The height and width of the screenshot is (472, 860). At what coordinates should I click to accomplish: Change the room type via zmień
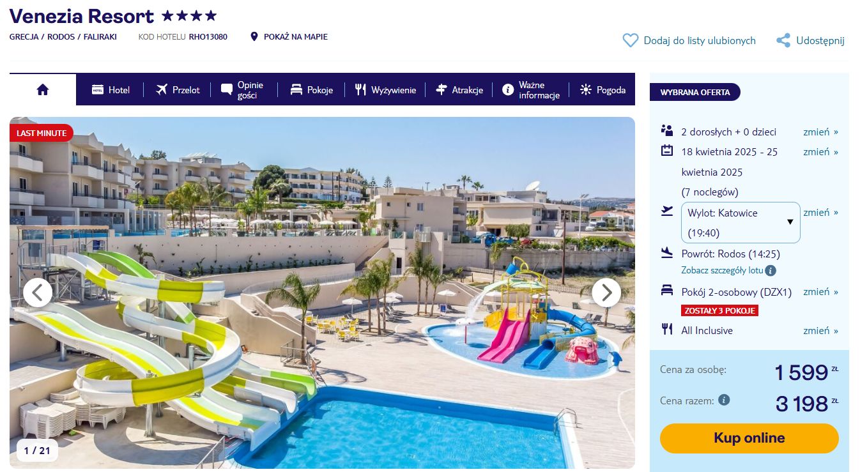pyautogui.click(x=820, y=291)
